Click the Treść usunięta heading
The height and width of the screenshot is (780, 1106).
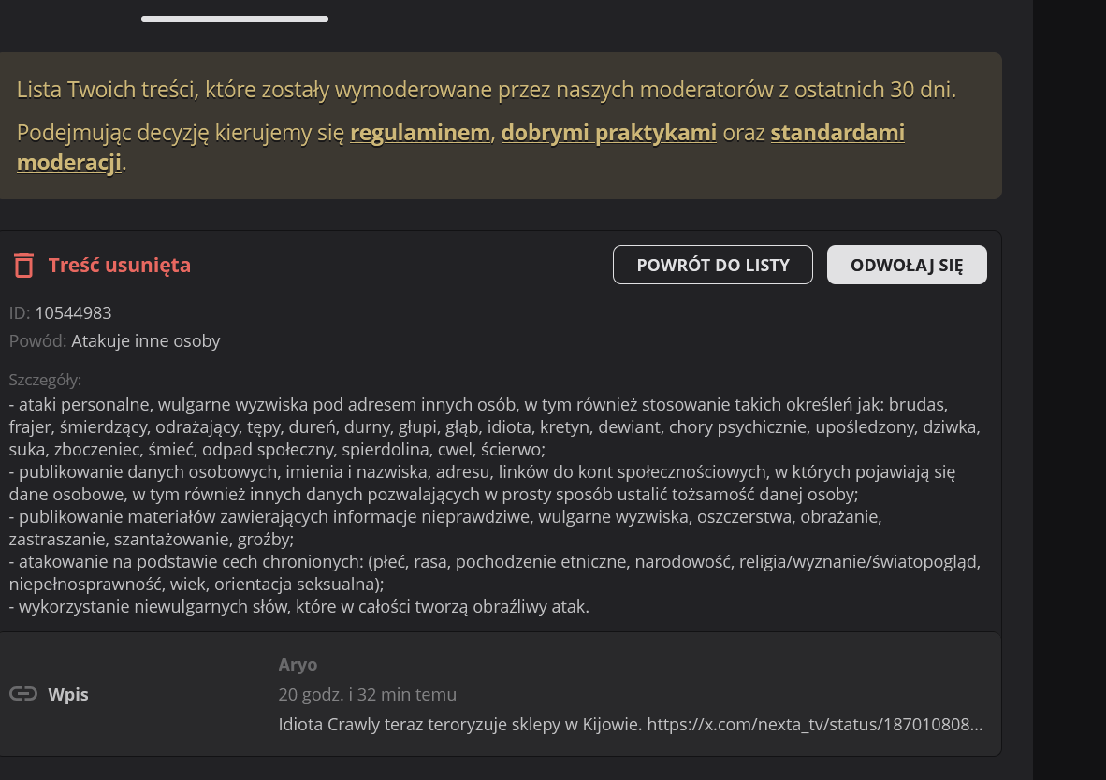(119, 265)
